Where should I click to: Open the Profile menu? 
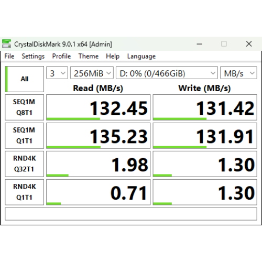coord(61,56)
